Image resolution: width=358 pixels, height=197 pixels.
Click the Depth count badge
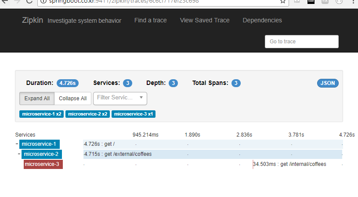(174, 83)
